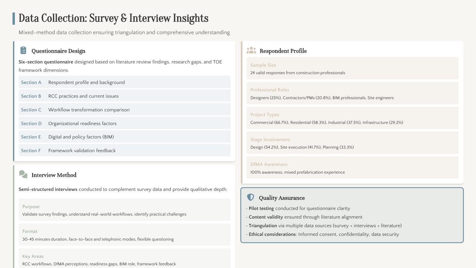Click the 'Quality Assurance' heading

click(282, 198)
